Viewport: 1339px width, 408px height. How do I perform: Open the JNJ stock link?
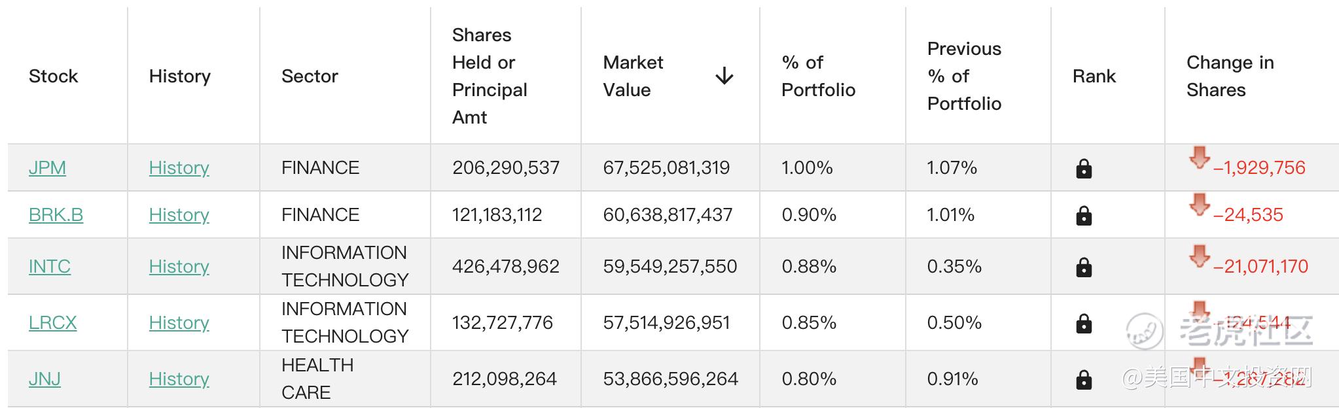[x=45, y=379]
